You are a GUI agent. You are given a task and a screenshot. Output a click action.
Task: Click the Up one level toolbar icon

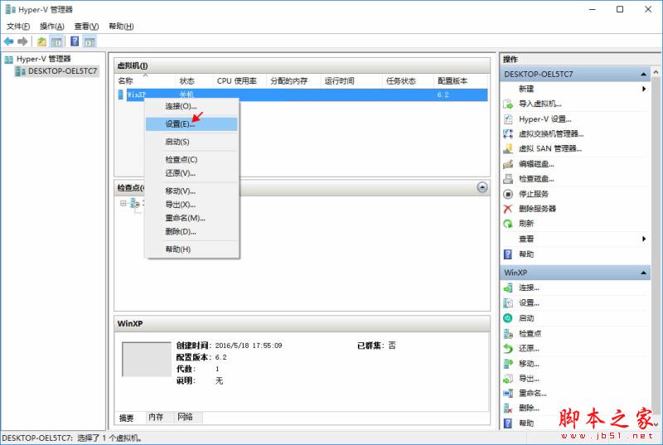(x=41, y=41)
